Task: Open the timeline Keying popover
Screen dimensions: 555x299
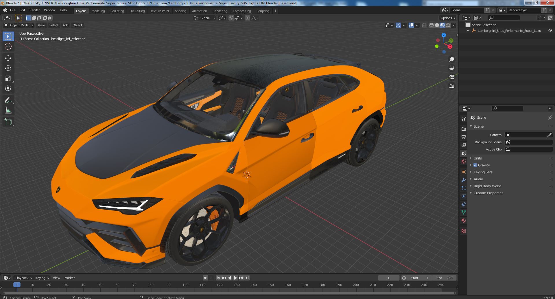Action: click(42, 278)
